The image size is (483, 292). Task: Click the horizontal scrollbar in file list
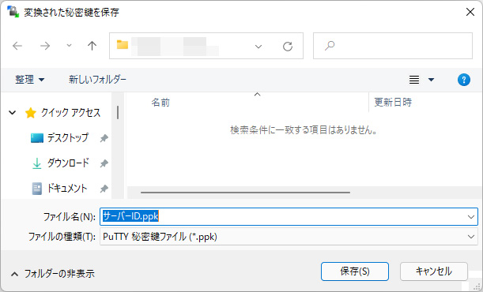pyautogui.click(x=245, y=193)
